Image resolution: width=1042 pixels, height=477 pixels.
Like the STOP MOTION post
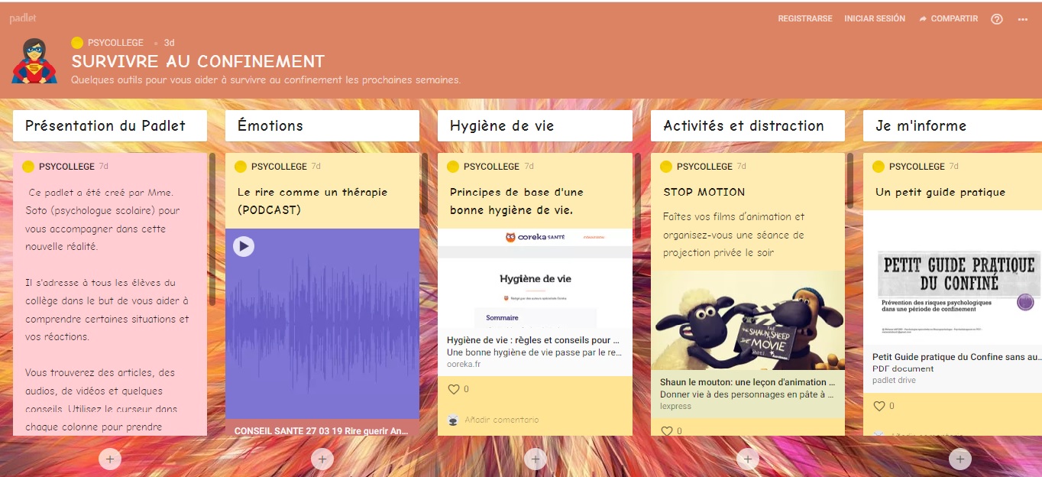pyautogui.click(x=666, y=431)
